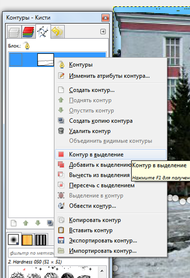190x278 pixels.
Task: Click new path button below the list
Action: pos(14,223)
